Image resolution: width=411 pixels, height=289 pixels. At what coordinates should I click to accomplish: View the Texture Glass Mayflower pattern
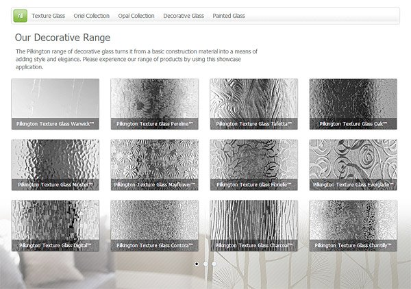(x=154, y=165)
